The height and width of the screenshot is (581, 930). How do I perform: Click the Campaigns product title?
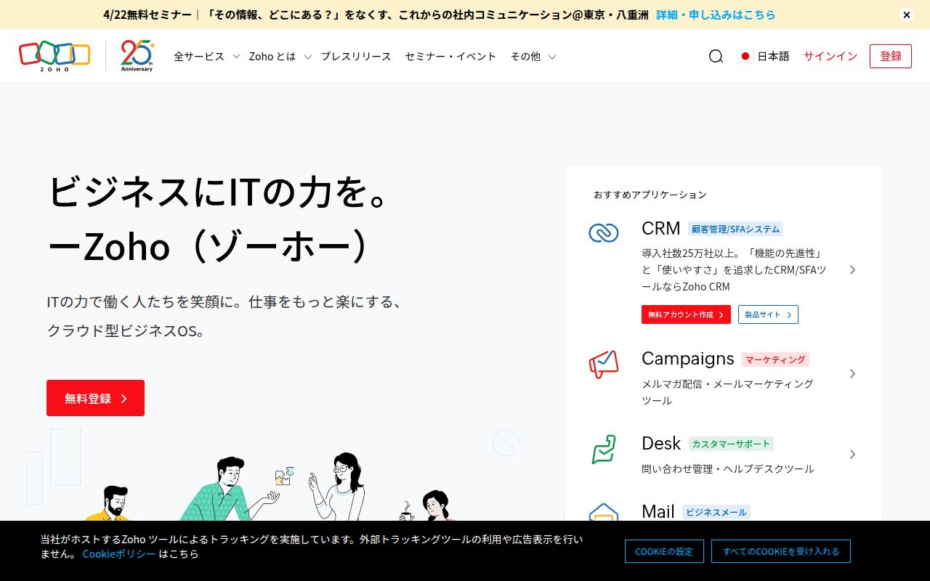(688, 359)
